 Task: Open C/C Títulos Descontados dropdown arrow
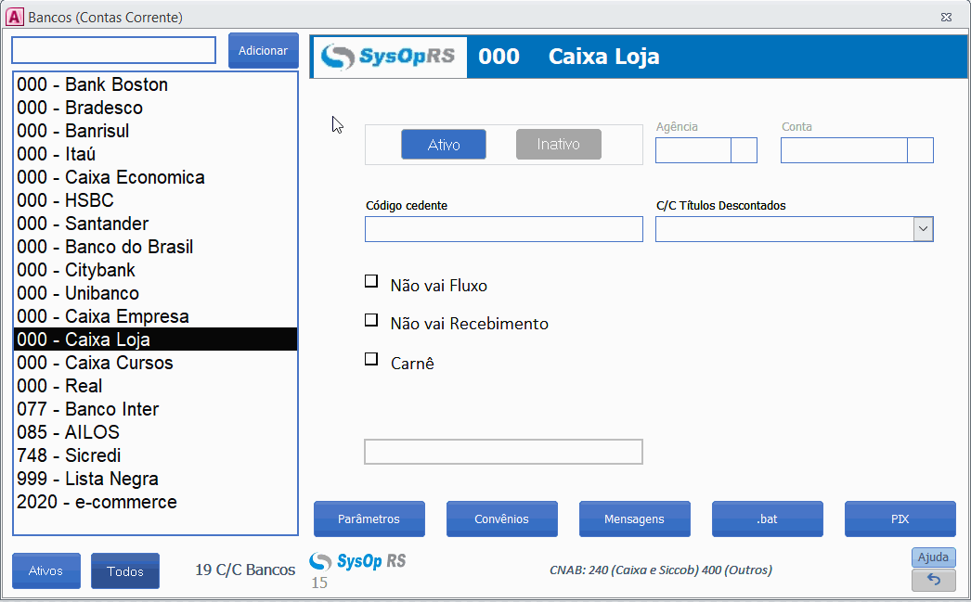[x=923, y=229]
